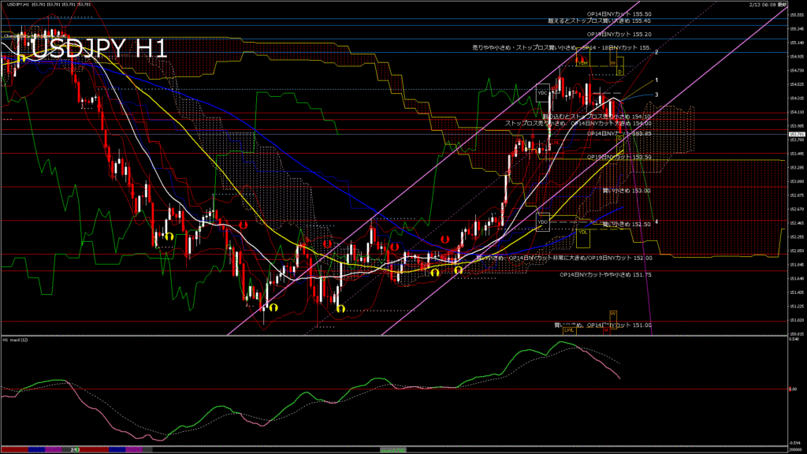Click projection line label 4
This screenshot has width=807, height=454.
tap(656, 222)
